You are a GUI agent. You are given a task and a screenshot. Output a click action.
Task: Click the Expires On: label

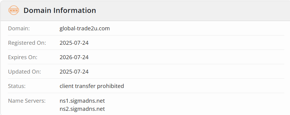pyautogui.click(x=23, y=57)
